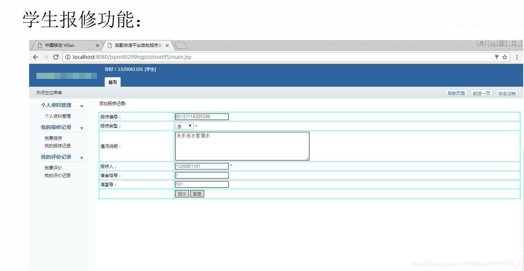The width and height of the screenshot is (524, 271).
Task: Open the 我的报修记录 sub-item link
Action: click(58, 146)
